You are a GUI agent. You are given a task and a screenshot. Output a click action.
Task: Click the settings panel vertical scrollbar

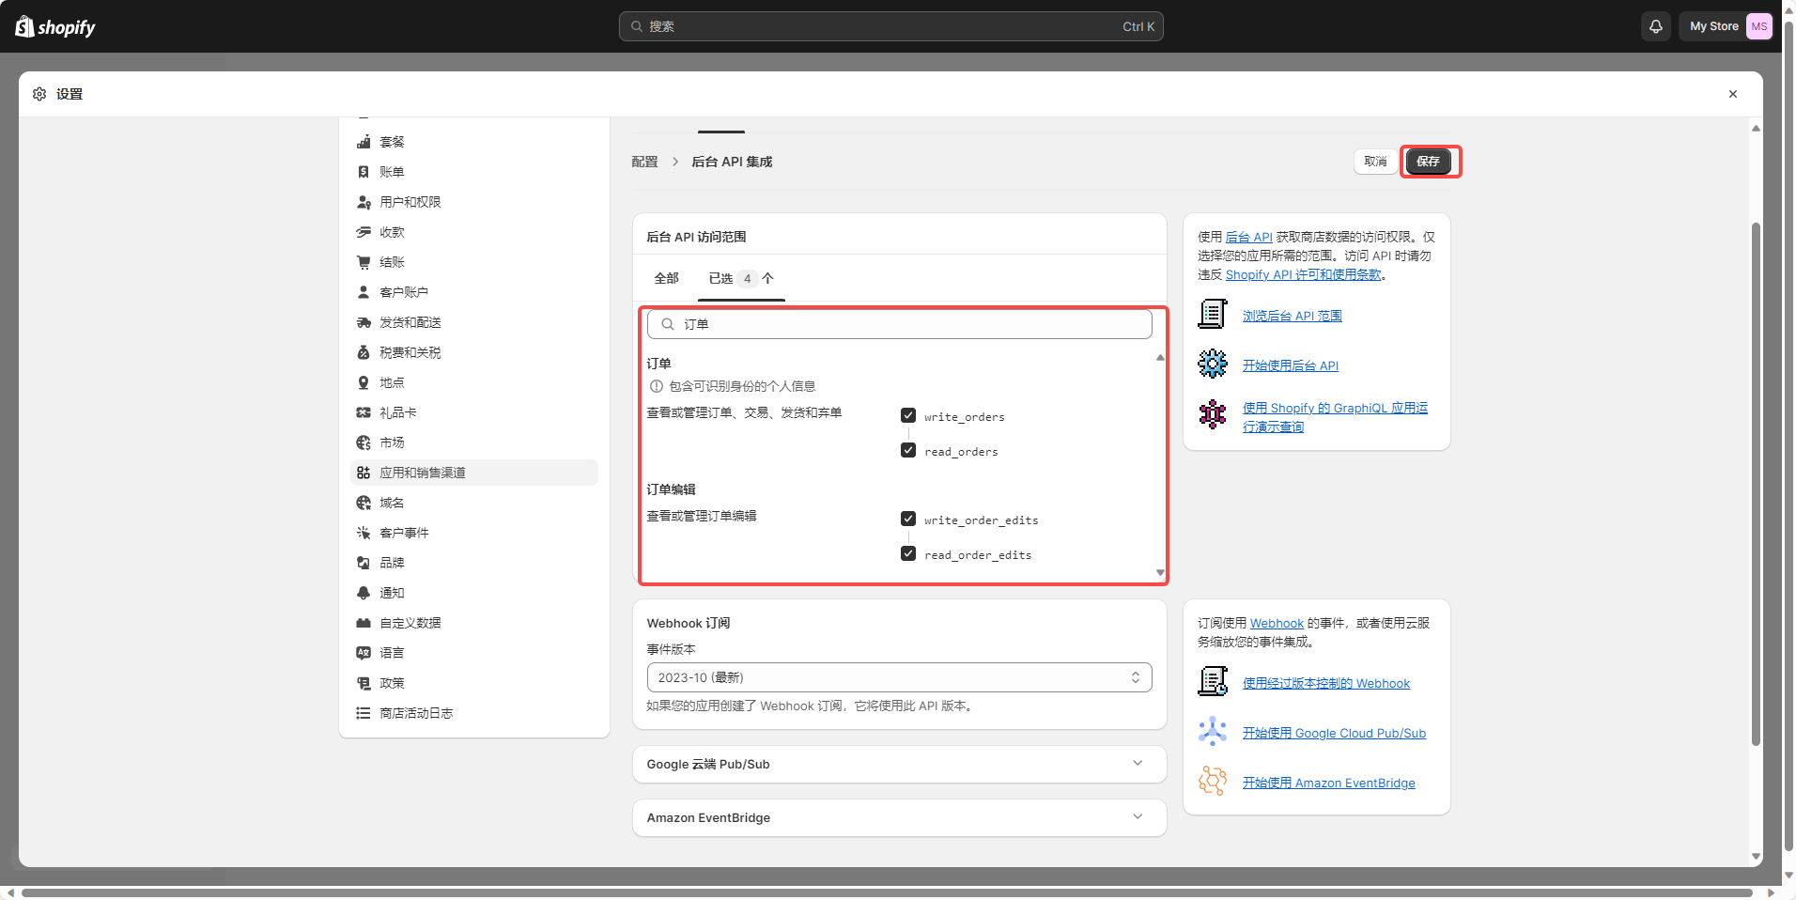coord(1756,484)
